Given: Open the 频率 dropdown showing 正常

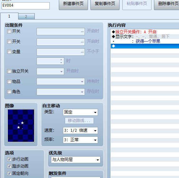Looking at the screenshot, I should pyautogui.click(x=80, y=140).
